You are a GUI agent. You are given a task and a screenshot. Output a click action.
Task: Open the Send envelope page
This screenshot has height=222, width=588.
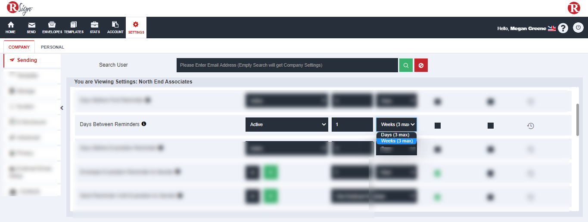pyautogui.click(x=31, y=28)
